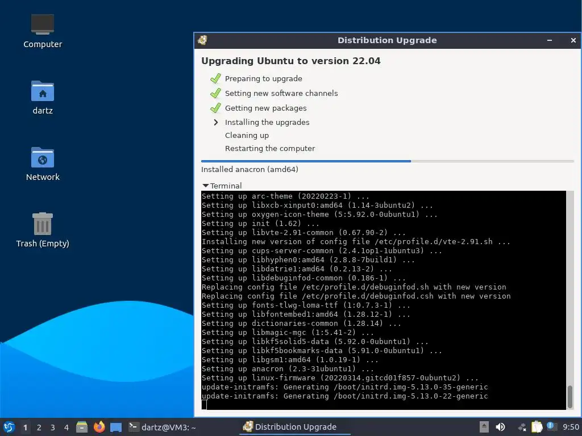
Task: Click terminal line 'Setting up anacron'
Action: pos(288,369)
